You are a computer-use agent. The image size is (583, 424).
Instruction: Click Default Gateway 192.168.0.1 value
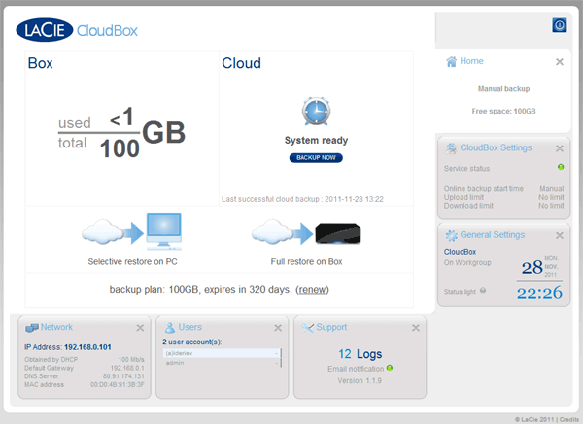click(x=127, y=368)
